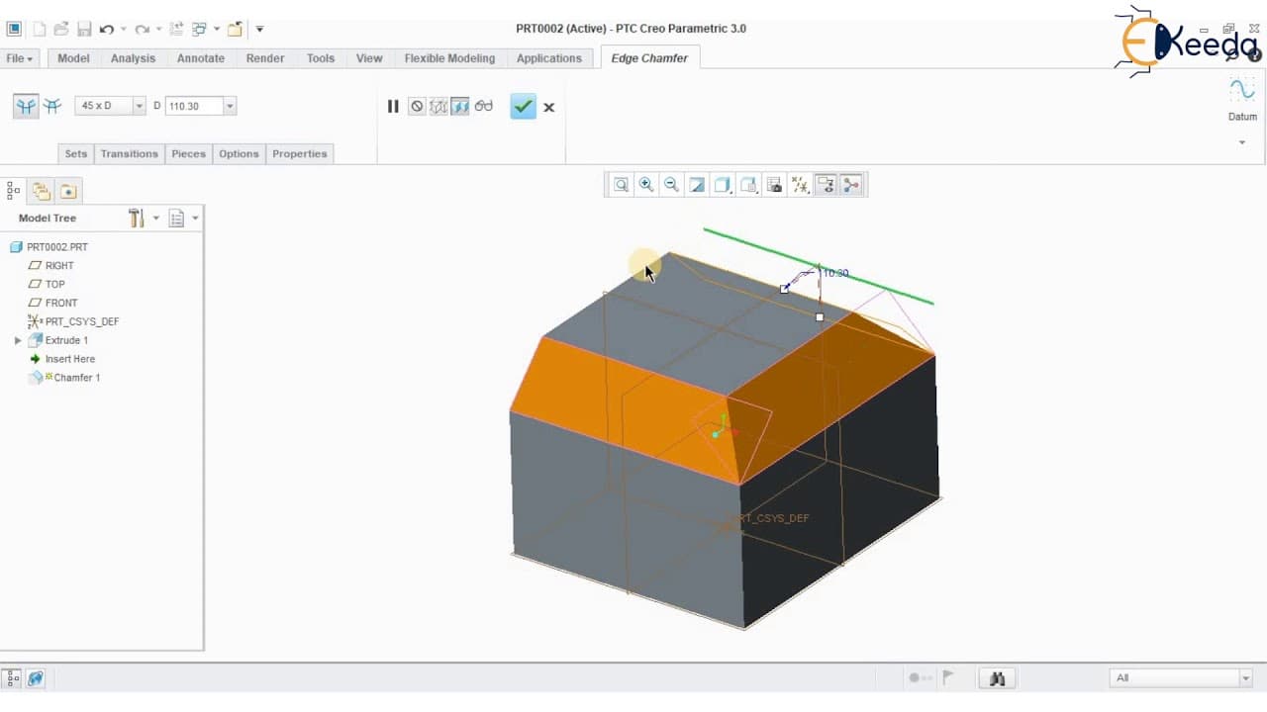Toggle the attached preview icon

460,106
